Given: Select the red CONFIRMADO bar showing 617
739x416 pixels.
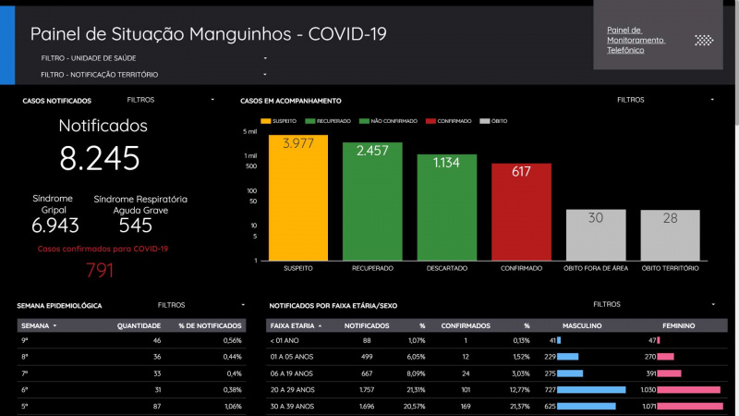Looking at the screenshot, I should click(x=521, y=212).
